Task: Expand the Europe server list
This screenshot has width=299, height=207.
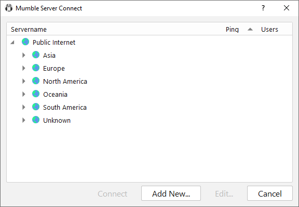Action: (x=24, y=68)
